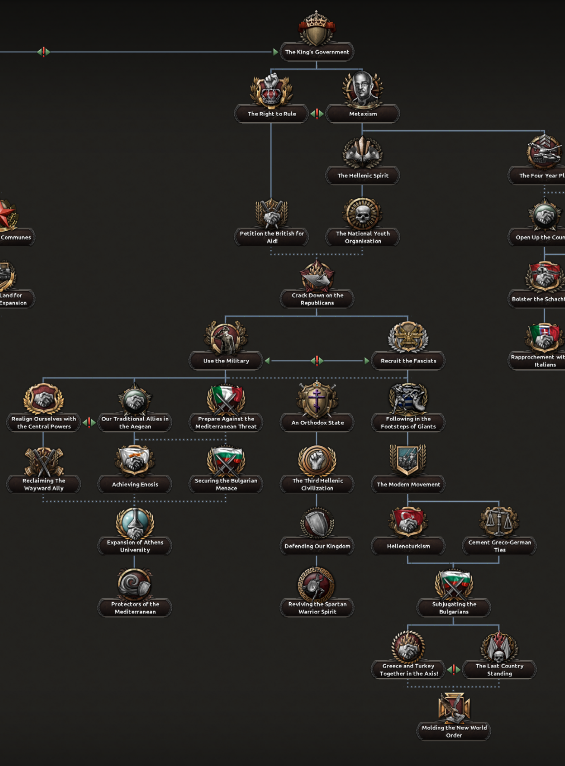This screenshot has height=766, width=565.
Task: Select Bolster the Schacht flag icon
Action: (545, 276)
